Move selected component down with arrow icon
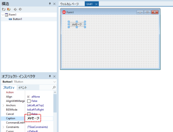The width and height of the screenshot is (173, 132). (x=20, y=9)
